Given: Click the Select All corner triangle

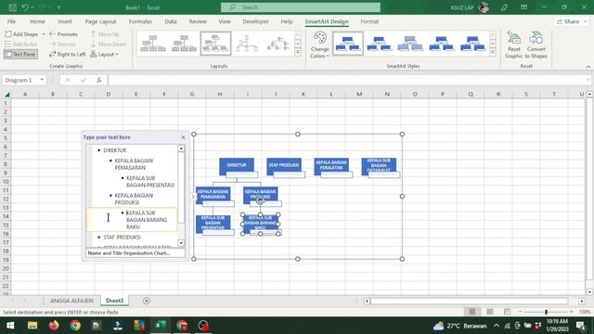Looking at the screenshot, I should click(6, 94).
